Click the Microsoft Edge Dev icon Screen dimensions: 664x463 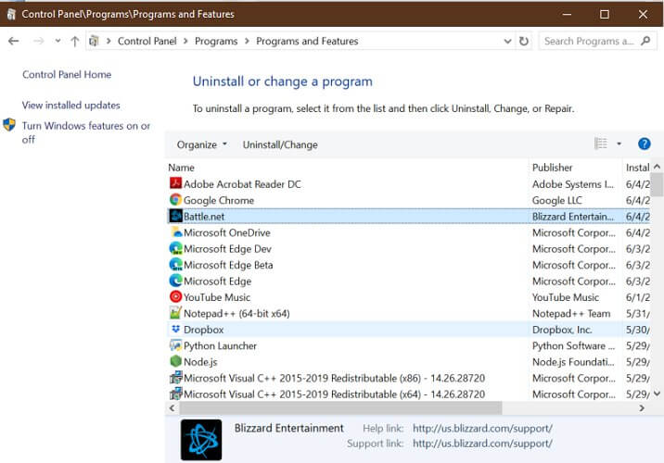[x=175, y=248]
